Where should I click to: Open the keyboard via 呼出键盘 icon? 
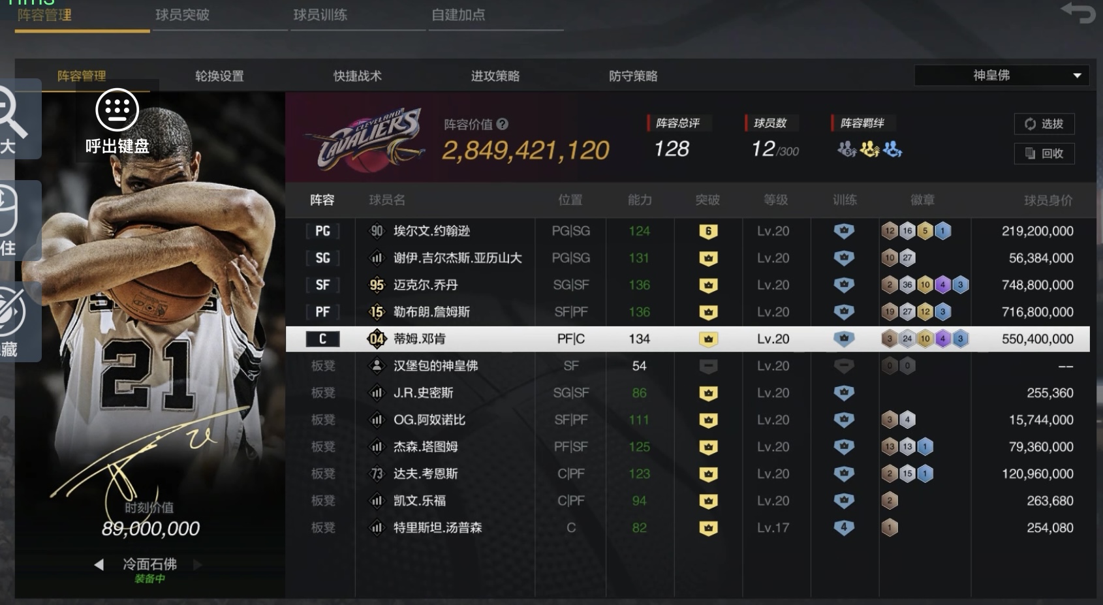[x=117, y=110]
